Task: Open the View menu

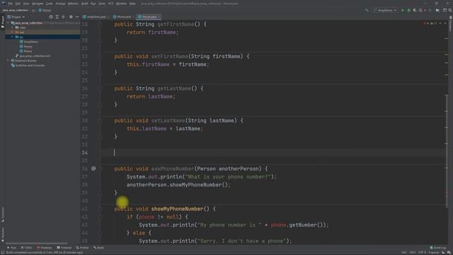Action: pyautogui.click(x=26, y=4)
